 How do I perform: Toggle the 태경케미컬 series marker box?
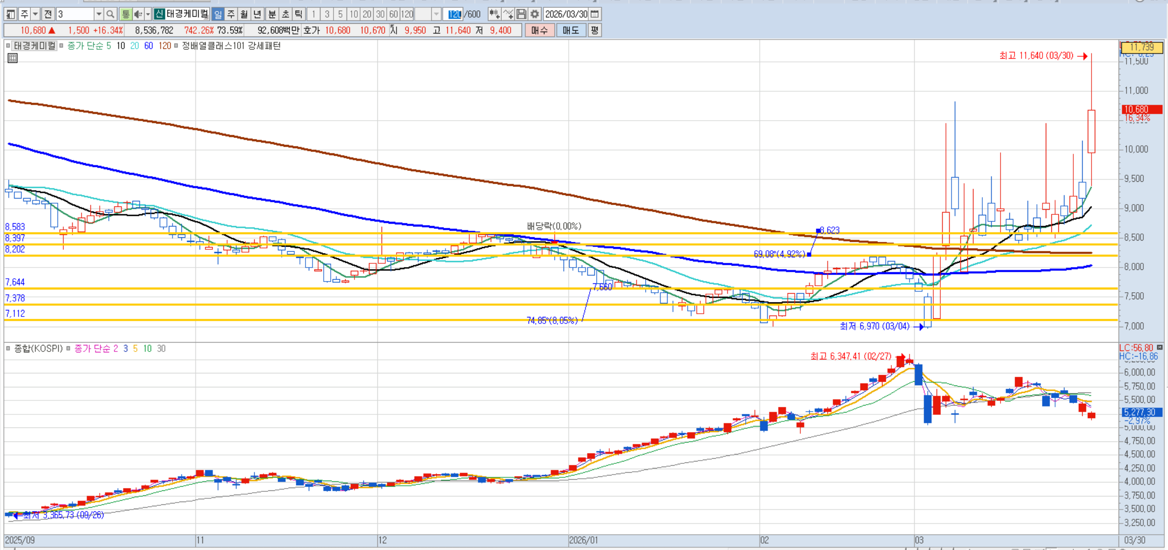point(8,46)
